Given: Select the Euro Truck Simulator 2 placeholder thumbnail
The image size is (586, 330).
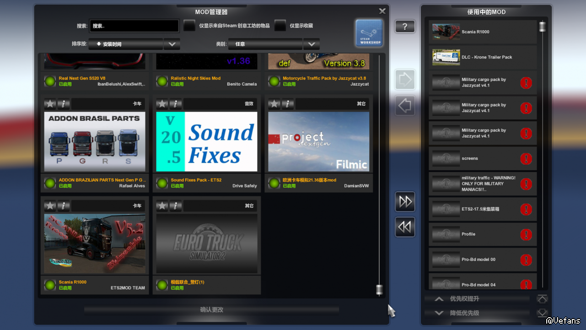Looking at the screenshot, I should (207, 243).
